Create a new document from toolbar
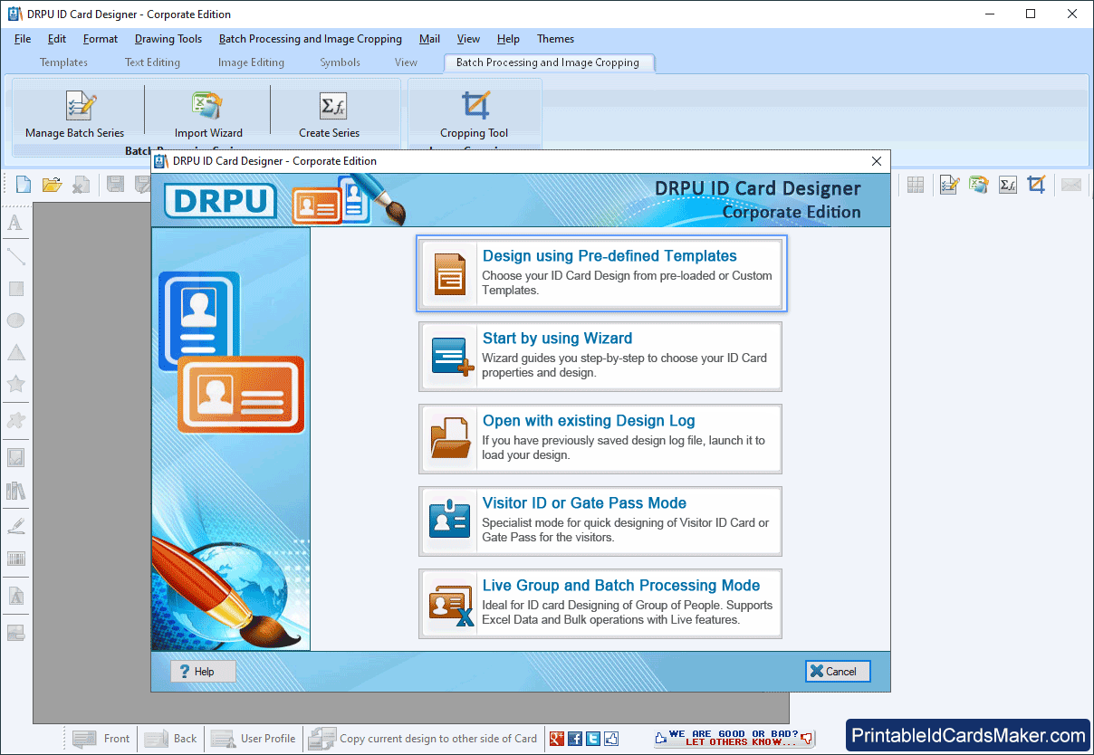Screen dimensions: 1094x755 pos(24,185)
